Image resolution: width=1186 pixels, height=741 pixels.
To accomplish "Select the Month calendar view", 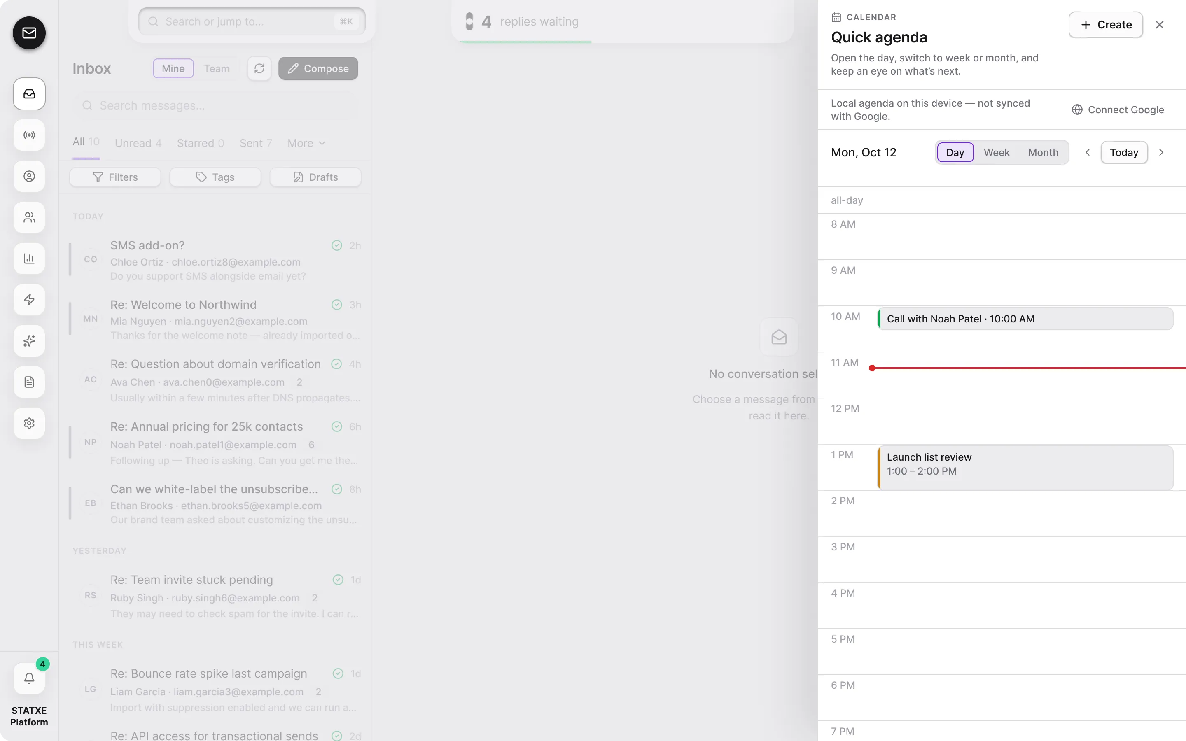I will click(x=1043, y=152).
